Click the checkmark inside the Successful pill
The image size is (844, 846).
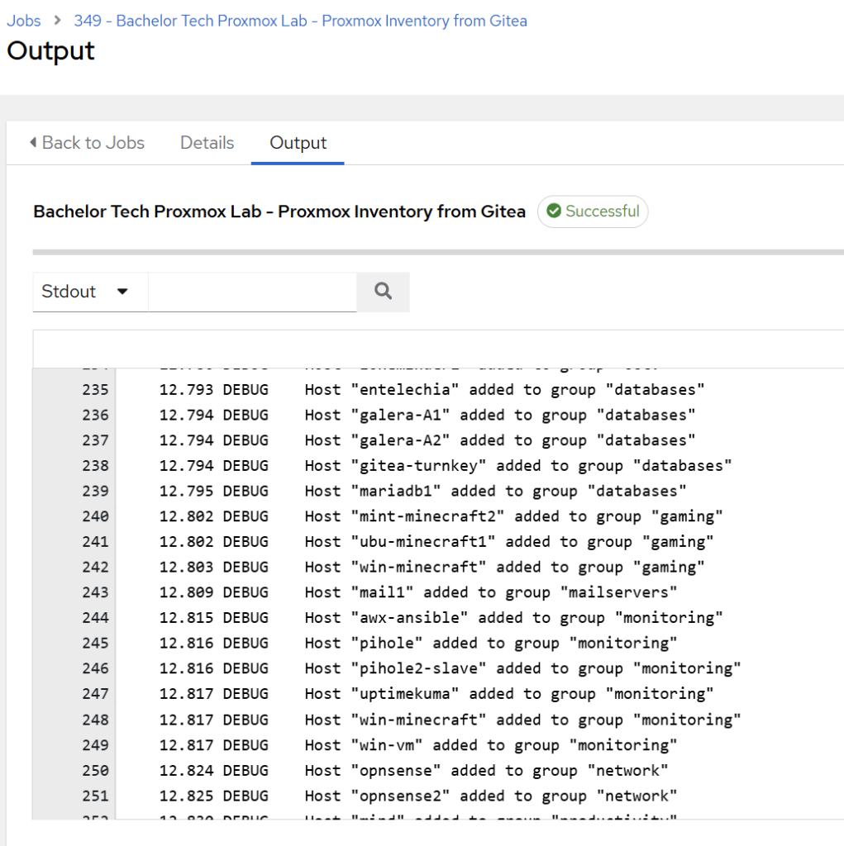click(x=554, y=211)
